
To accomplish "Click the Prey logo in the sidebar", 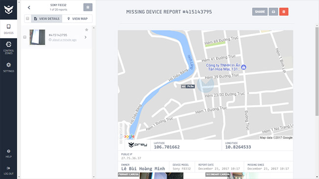I will click(x=8, y=9).
